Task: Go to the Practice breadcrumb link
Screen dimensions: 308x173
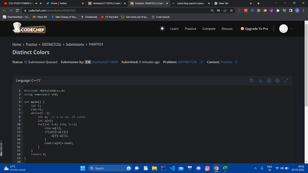Action: pyautogui.click(x=31, y=44)
